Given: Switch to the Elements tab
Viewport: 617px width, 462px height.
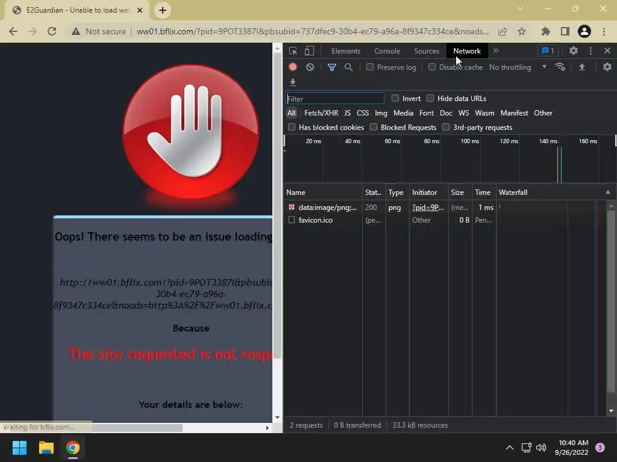Looking at the screenshot, I should click(x=346, y=51).
